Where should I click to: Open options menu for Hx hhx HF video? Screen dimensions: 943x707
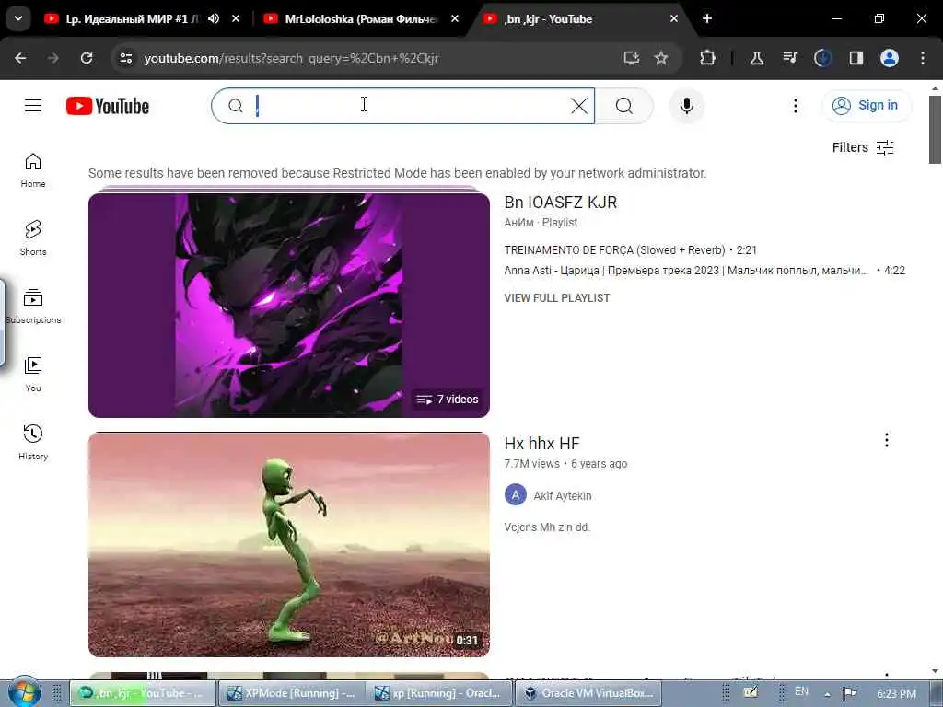point(887,440)
